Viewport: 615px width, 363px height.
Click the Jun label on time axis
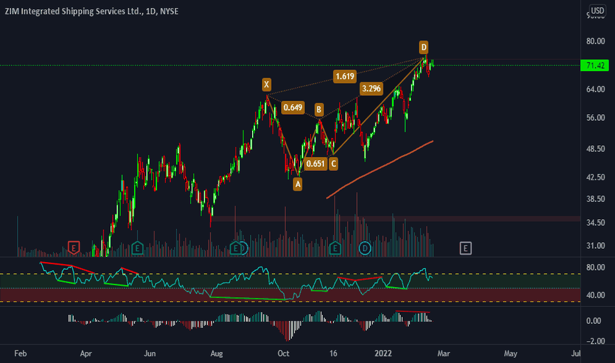[x=149, y=354]
